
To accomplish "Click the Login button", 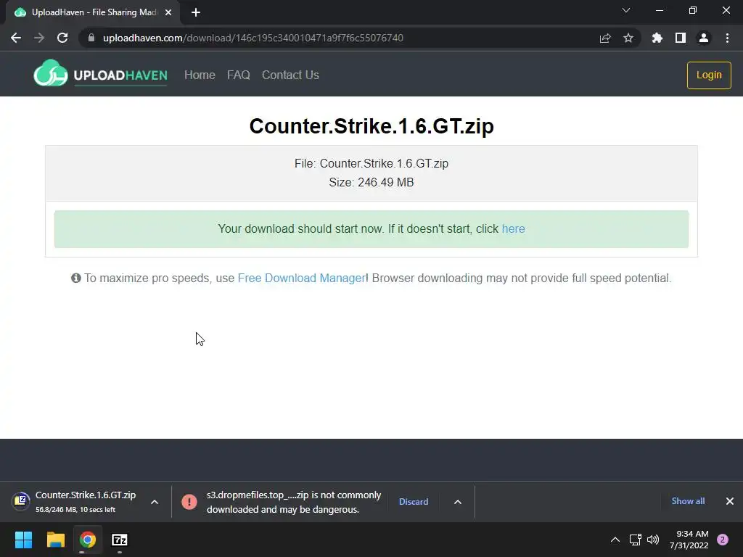I will [709, 75].
